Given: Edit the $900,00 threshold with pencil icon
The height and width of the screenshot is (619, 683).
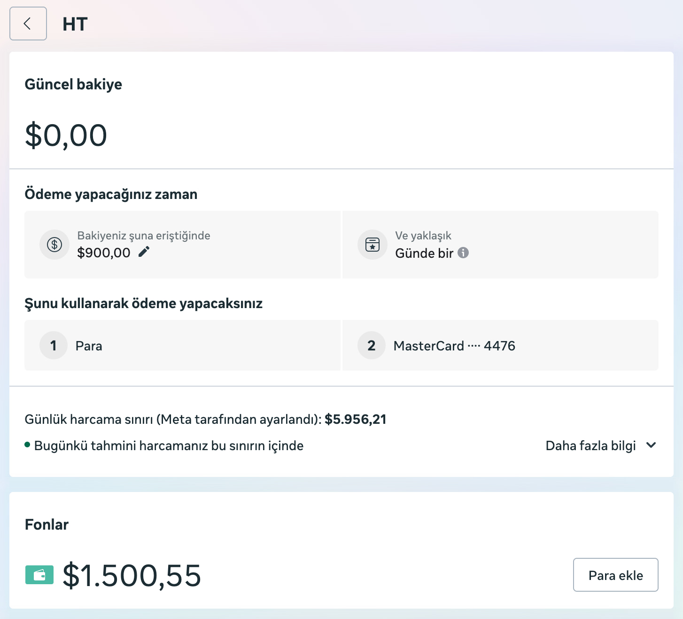Looking at the screenshot, I should tap(144, 252).
